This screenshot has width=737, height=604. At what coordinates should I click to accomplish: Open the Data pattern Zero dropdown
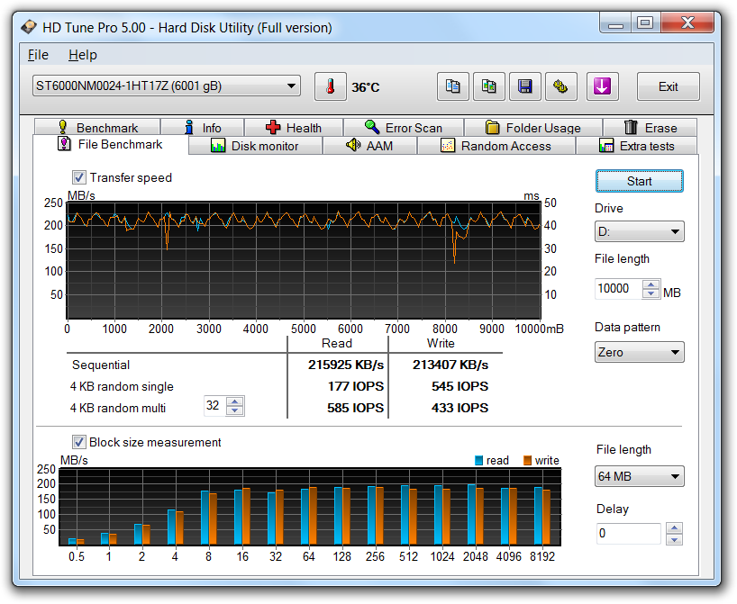(x=639, y=353)
